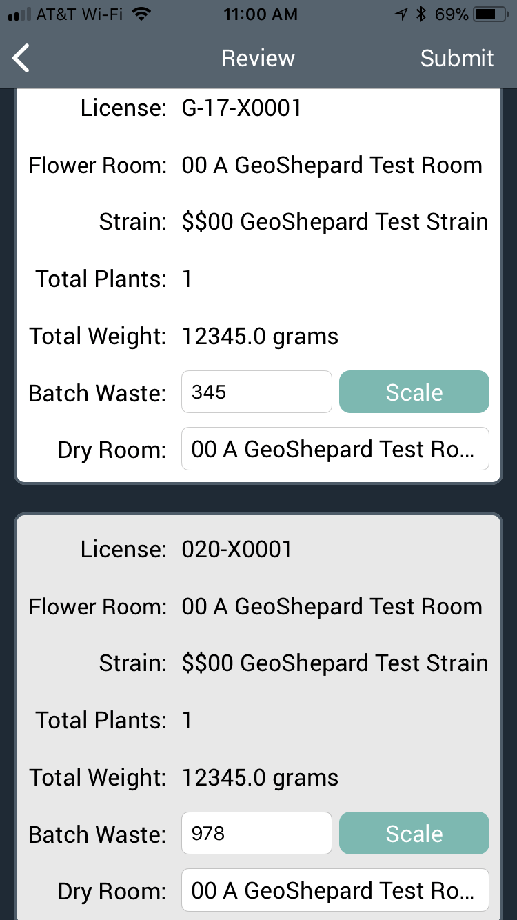Viewport: 517px width, 920px height.
Task: Open Dry Room selector in second card
Action: (335, 890)
